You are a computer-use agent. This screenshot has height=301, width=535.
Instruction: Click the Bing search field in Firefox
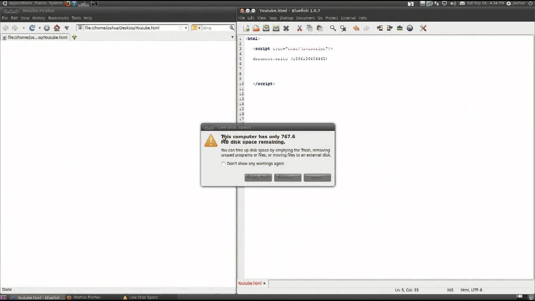(215, 28)
